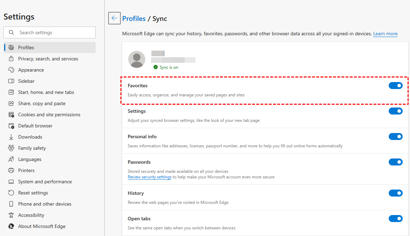This screenshot has height=236, width=410.
Task: Disable the Passwords sync toggle
Action: point(395,162)
